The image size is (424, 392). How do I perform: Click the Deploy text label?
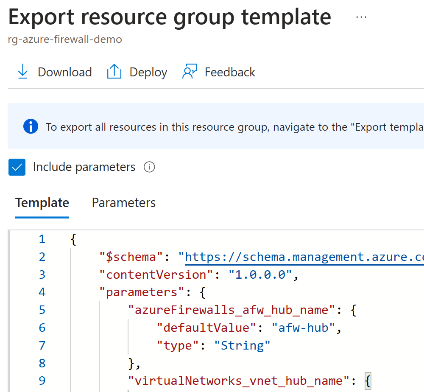coord(148,72)
